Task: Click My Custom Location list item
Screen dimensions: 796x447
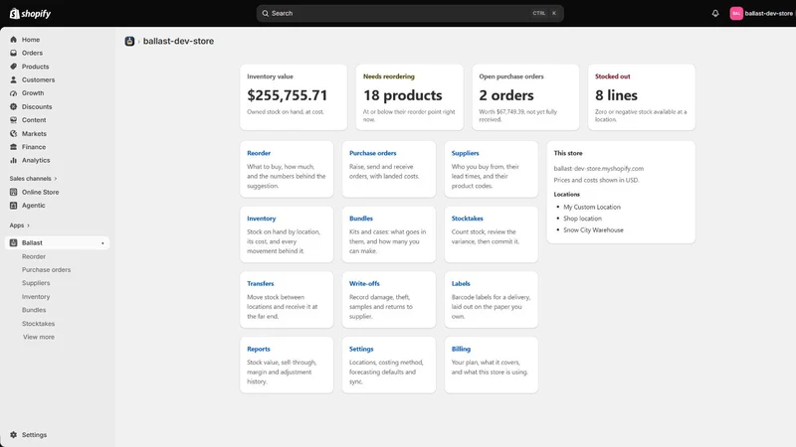Action: [592, 207]
